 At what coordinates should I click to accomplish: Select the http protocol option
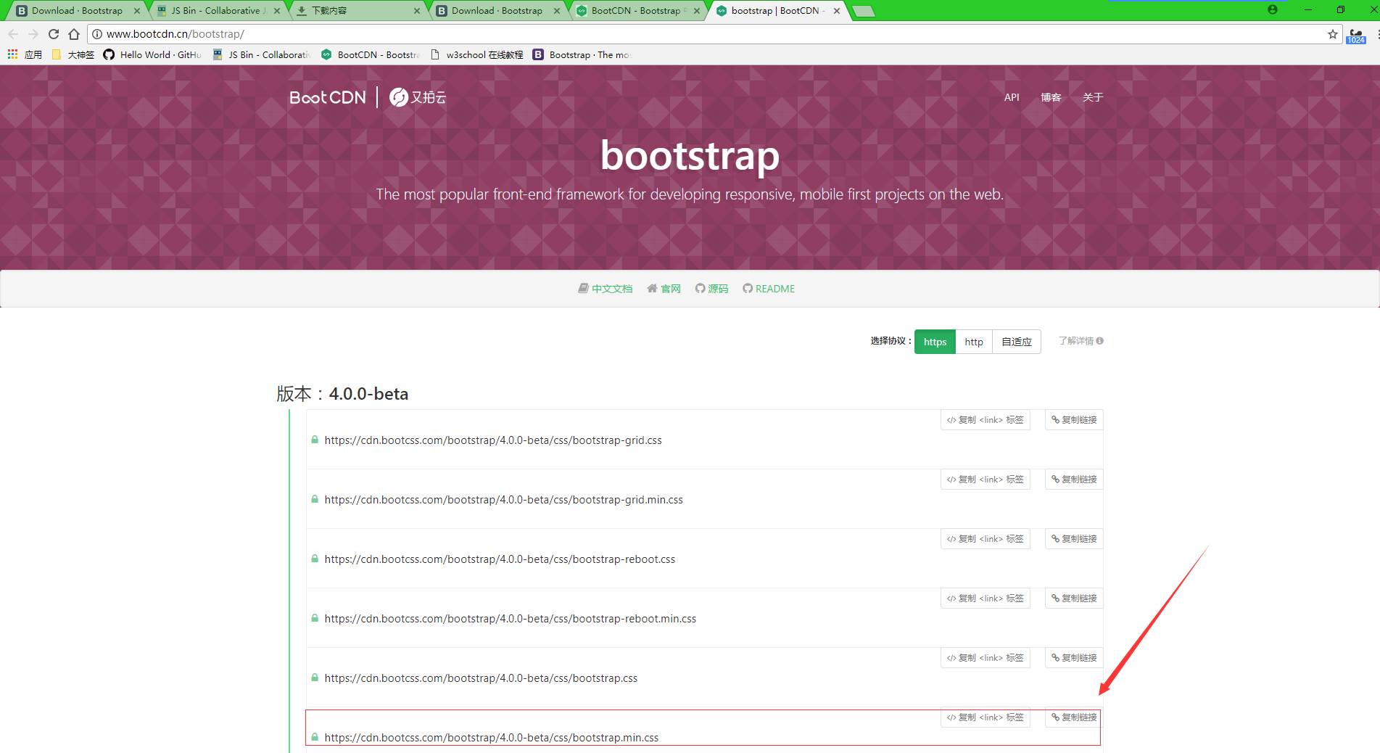[x=974, y=342]
